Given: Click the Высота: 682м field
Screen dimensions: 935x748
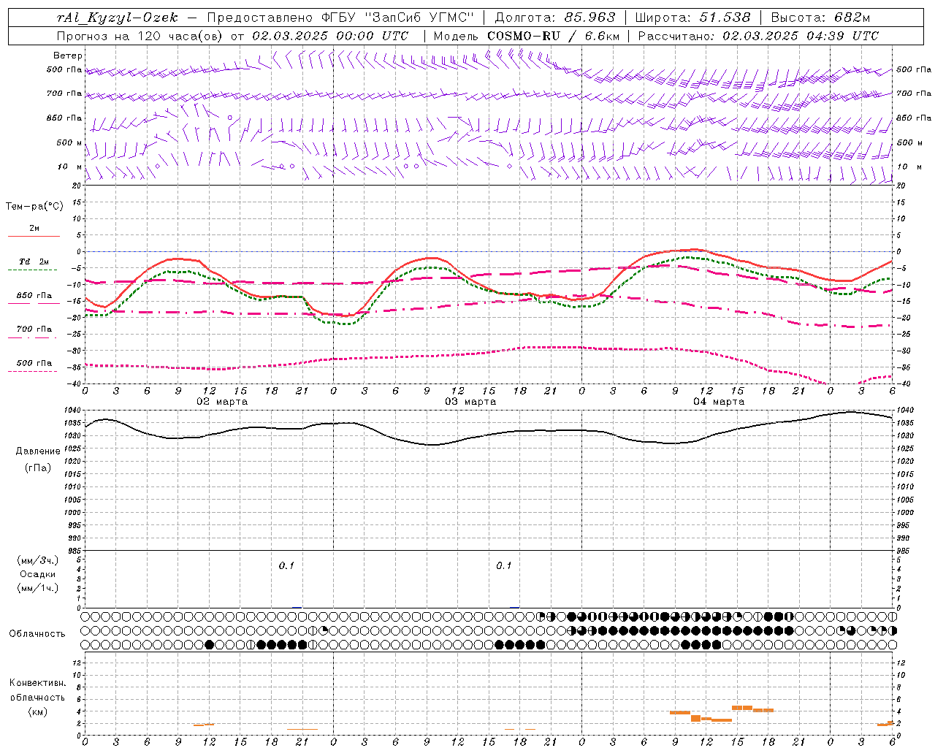Looking at the screenshot, I should [821, 18].
